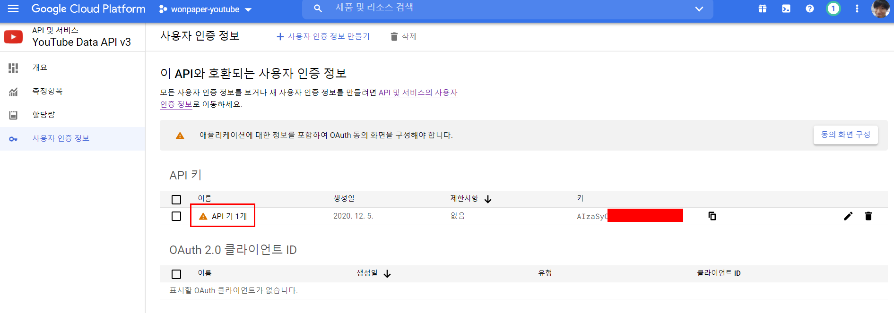Viewport: 894px width, 313px height.
Task: Click the Google Cloud Platform logo text
Action: 88,9
